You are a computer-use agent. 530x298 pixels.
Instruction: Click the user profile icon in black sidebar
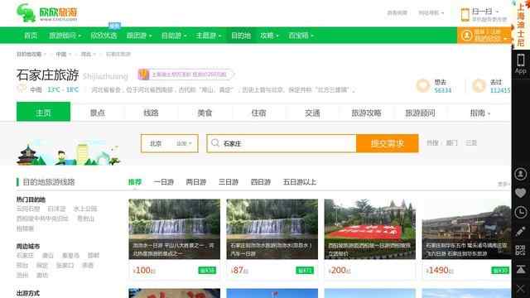521,174
